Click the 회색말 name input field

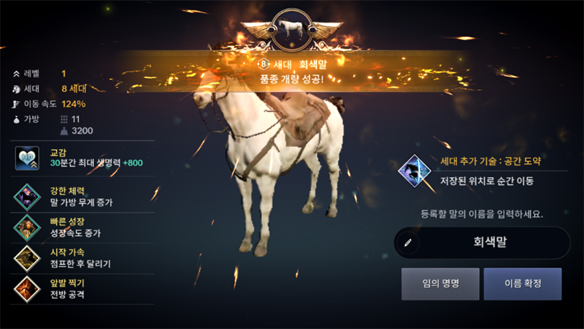[483, 243]
